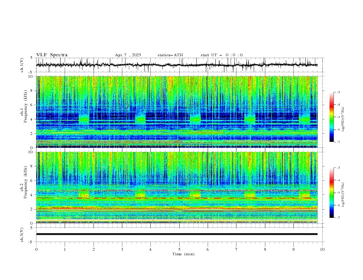Viewport: 363px width, 280px height.
Task: Click the "4" tick on the time axis
Action: (x=151, y=249)
